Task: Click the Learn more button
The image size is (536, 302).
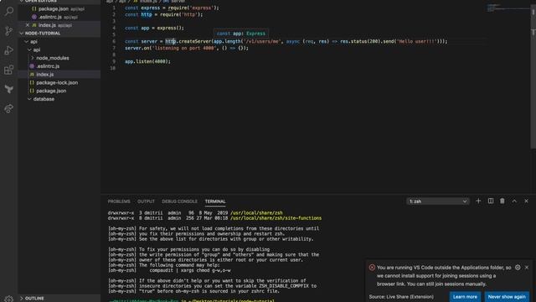Action: pyautogui.click(x=465, y=297)
